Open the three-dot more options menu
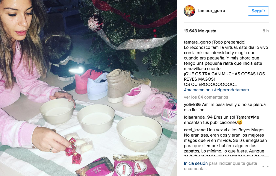 (x=265, y=166)
